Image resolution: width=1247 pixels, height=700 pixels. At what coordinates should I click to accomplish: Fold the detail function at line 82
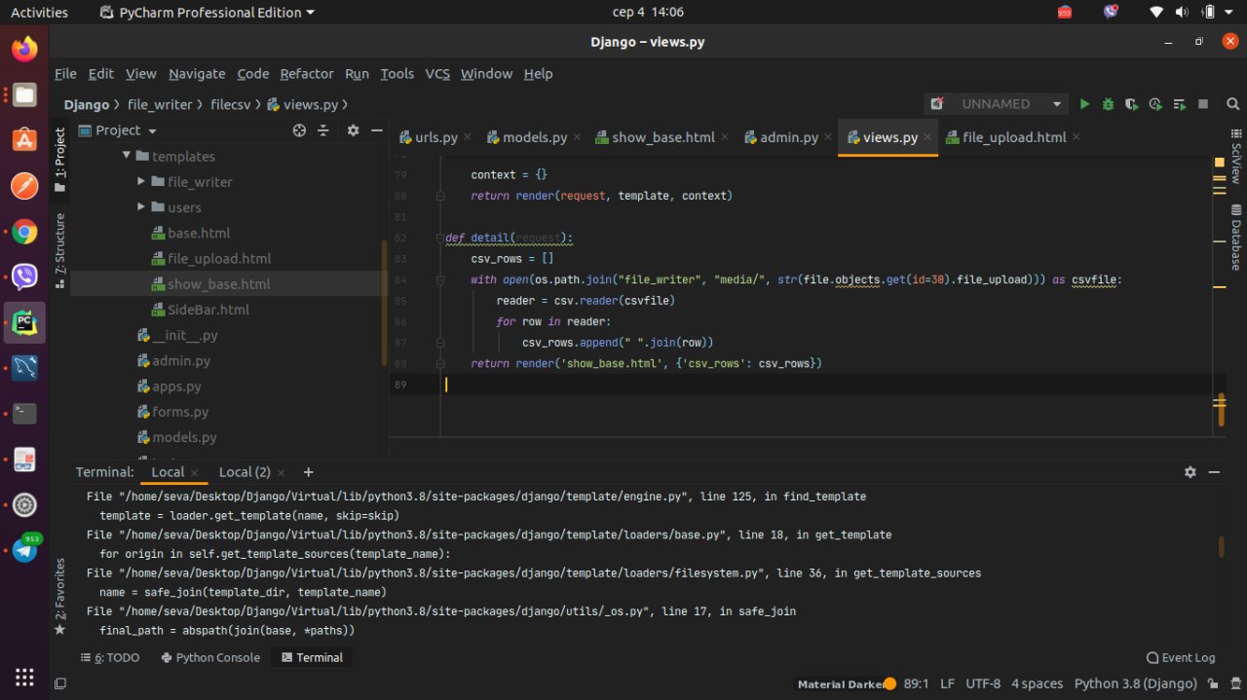pos(440,238)
